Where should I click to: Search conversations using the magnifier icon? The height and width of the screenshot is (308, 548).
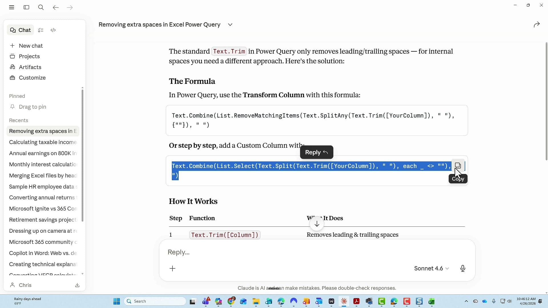click(41, 7)
